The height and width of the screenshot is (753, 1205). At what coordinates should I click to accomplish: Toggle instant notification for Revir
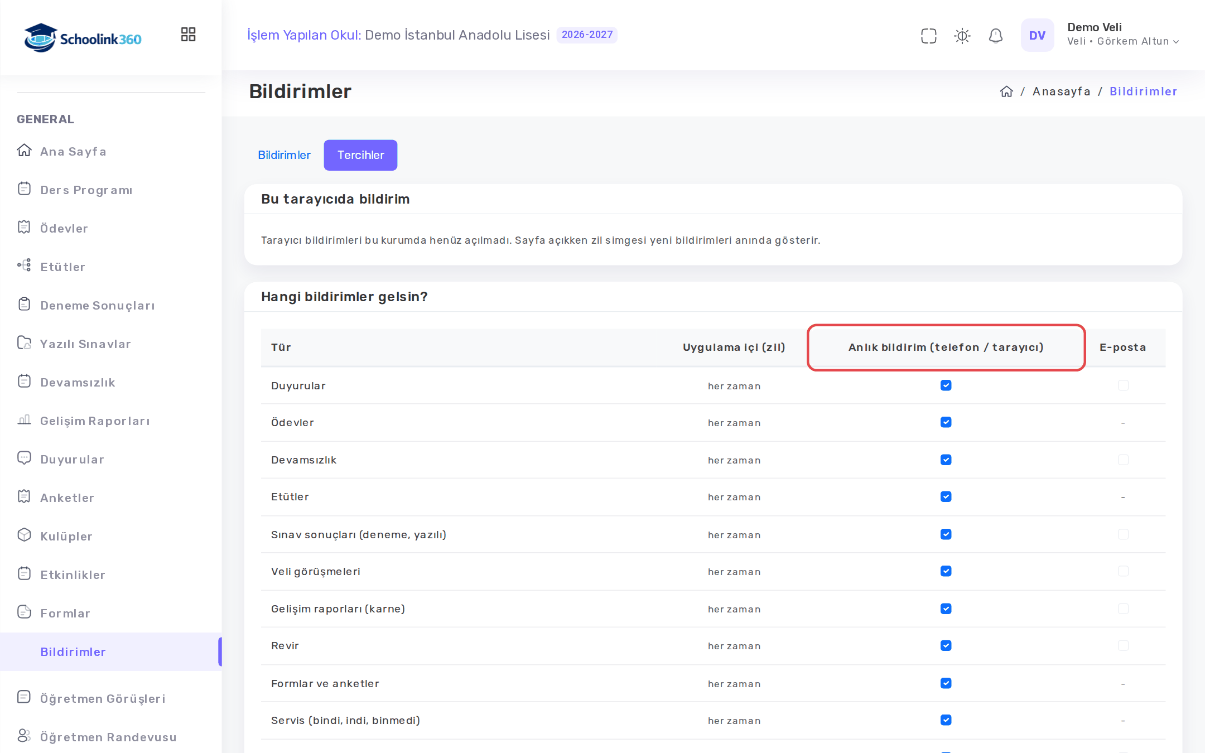click(x=946, y=645)
